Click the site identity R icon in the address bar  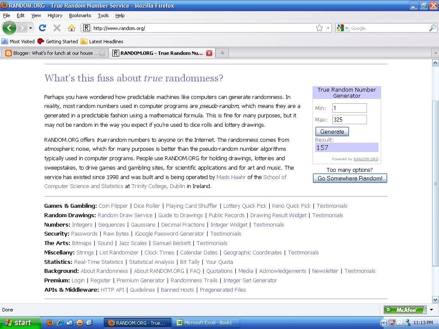[x=87, y=28]
